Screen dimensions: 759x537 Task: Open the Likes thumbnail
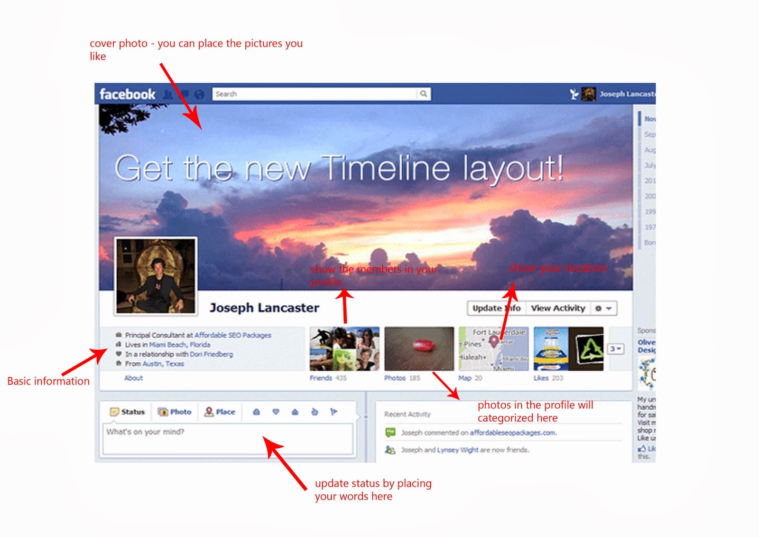point(568,349)
